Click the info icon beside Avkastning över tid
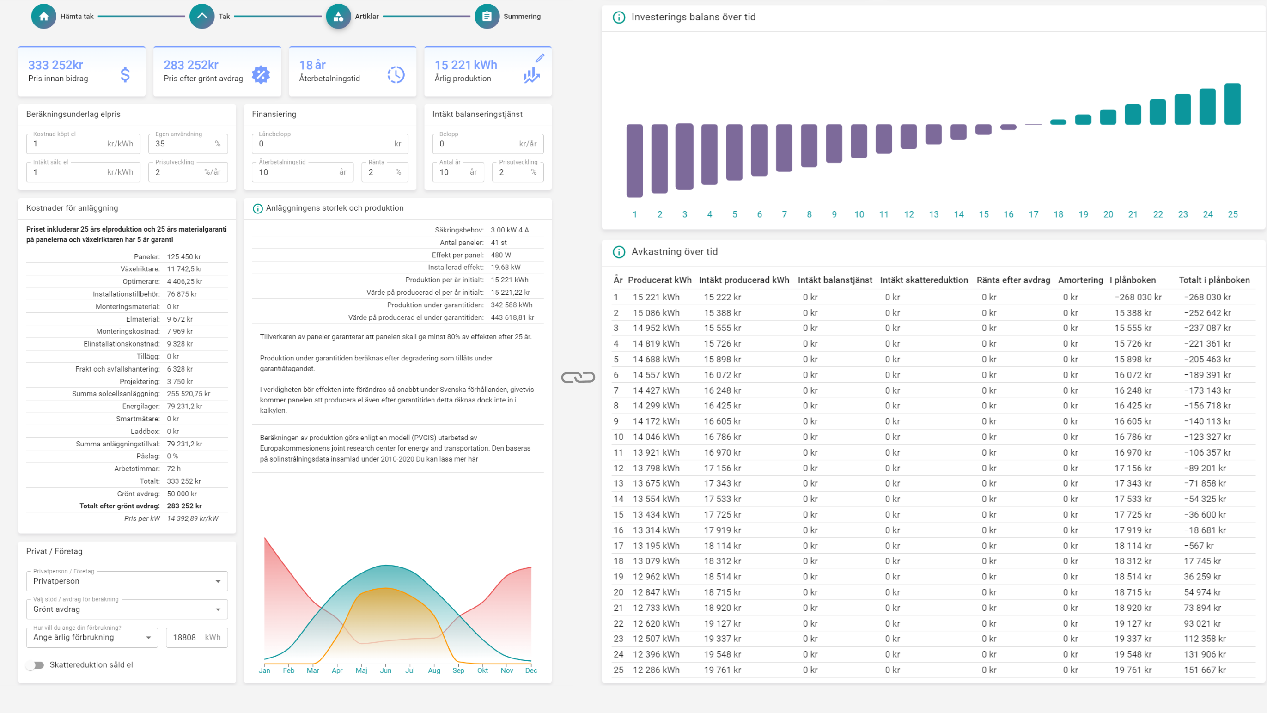Screen dimensions: 1267x713 619,252
